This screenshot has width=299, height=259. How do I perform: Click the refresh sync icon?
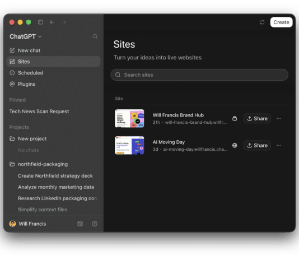point(262,22)
